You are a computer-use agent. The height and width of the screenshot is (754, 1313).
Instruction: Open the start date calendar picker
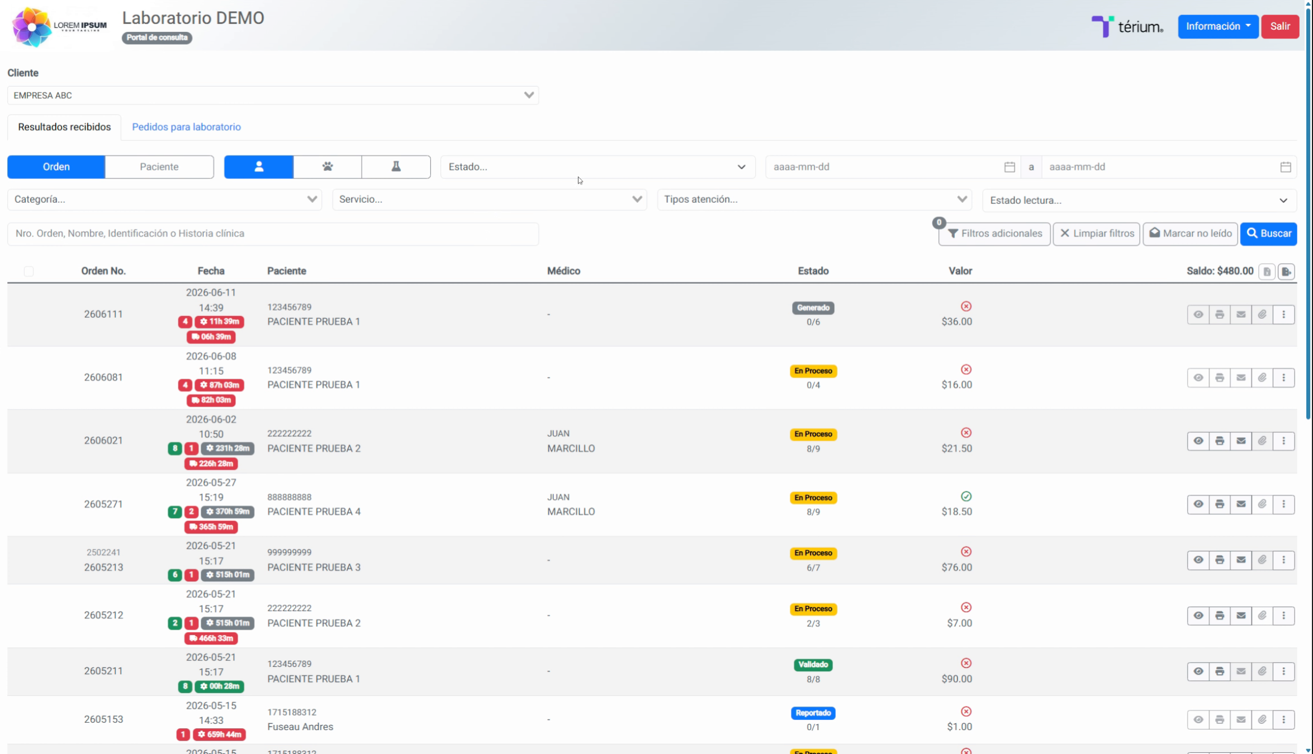1009,167
